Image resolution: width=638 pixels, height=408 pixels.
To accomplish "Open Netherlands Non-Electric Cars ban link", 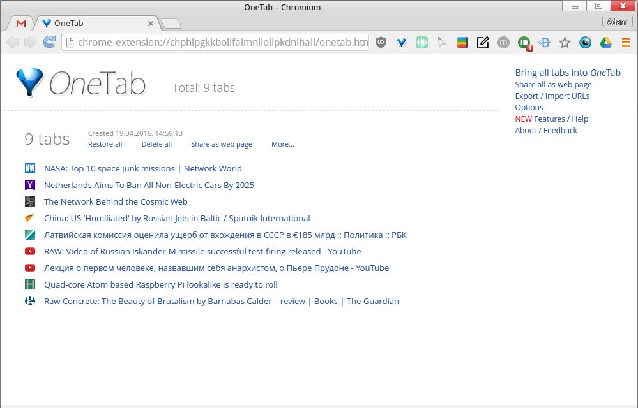I will pyautogui.click(x=149, y=185).
